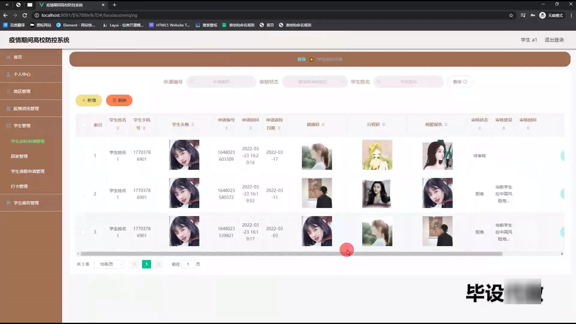The height and width of the screenshot is (324, 576).
Task: Open the 审核状态 filter dropdown
Action: pyautogui.click(x=315, y=82)
